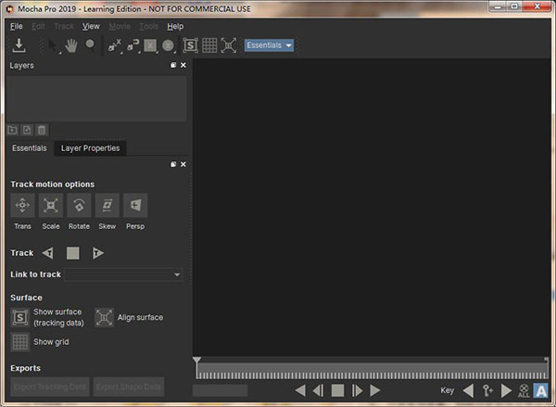Toggle Trans track motion option
The image size is (556, 407).
click(x=22, y=205)
